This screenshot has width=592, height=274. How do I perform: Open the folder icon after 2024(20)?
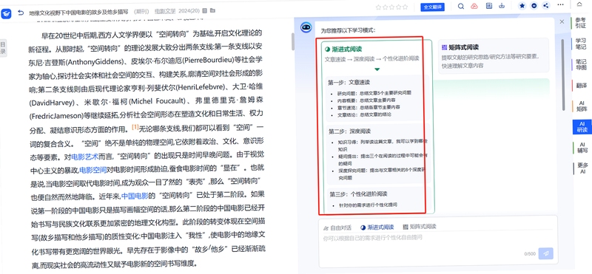tap(212, 10)
